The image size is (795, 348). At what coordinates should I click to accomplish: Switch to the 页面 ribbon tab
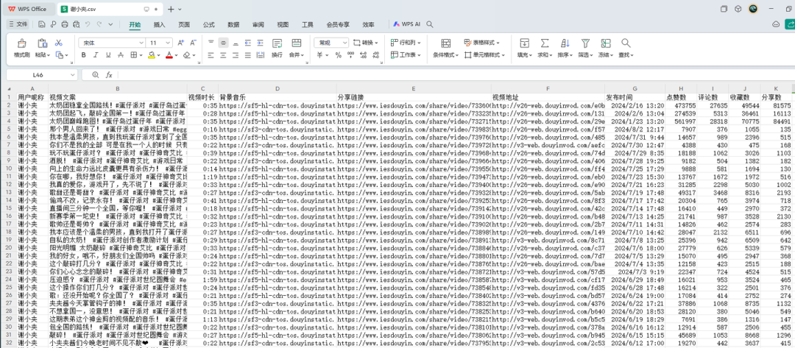pyautogui.click(x=184, y=25)
